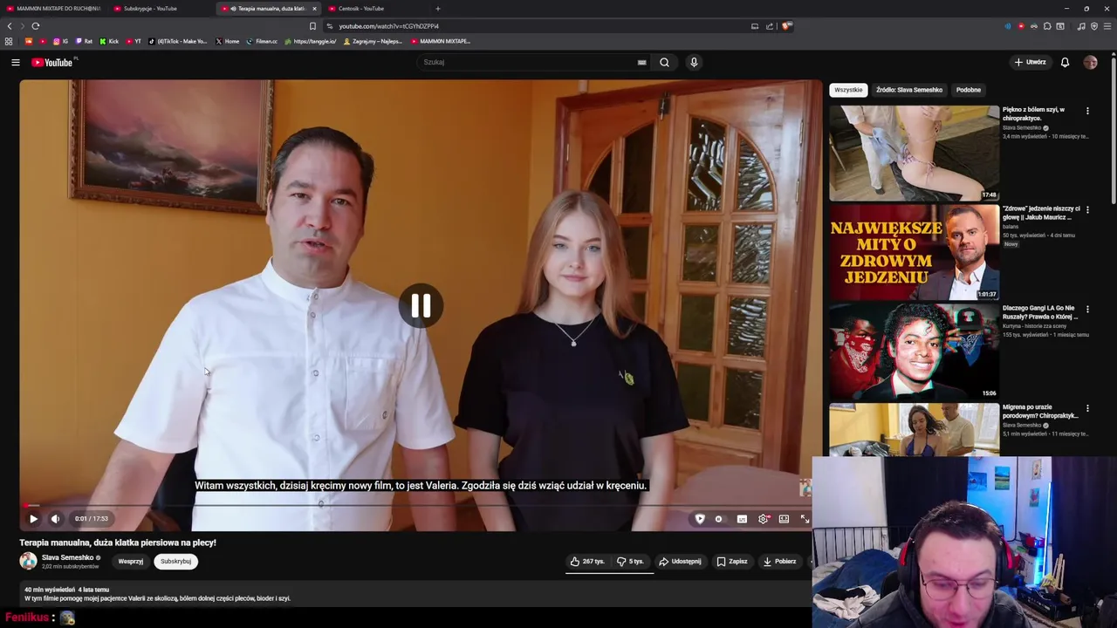Open options for 'Zdrowe jedzenie niszczy' video
The image size is (1117, 628).
pos(1087,210)
